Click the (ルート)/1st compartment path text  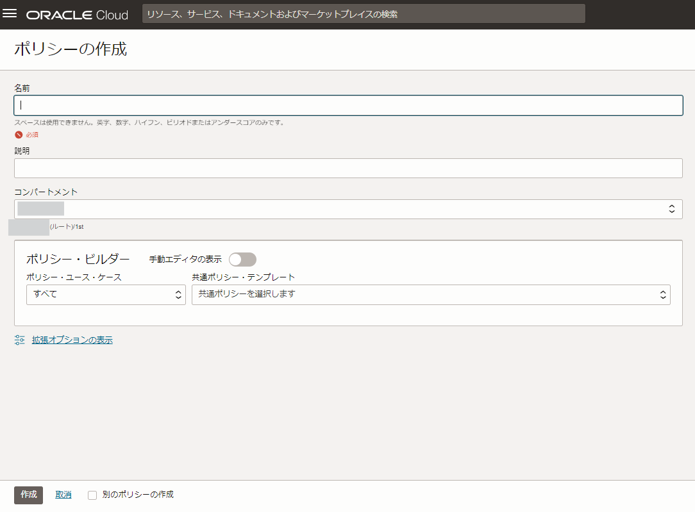[x=67, y=227]
